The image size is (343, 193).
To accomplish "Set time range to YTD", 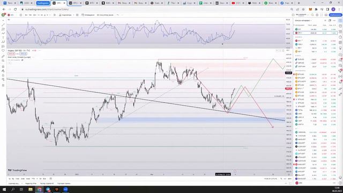I will tap(33, 179).
